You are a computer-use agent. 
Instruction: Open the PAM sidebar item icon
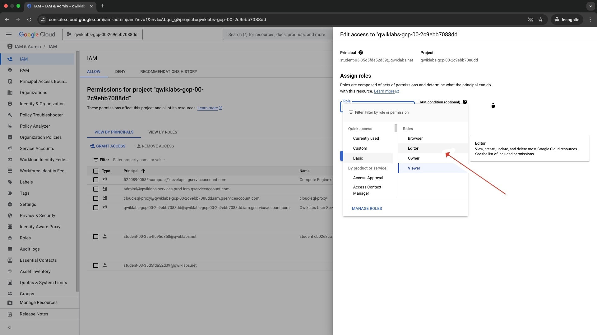click(10, 70)
